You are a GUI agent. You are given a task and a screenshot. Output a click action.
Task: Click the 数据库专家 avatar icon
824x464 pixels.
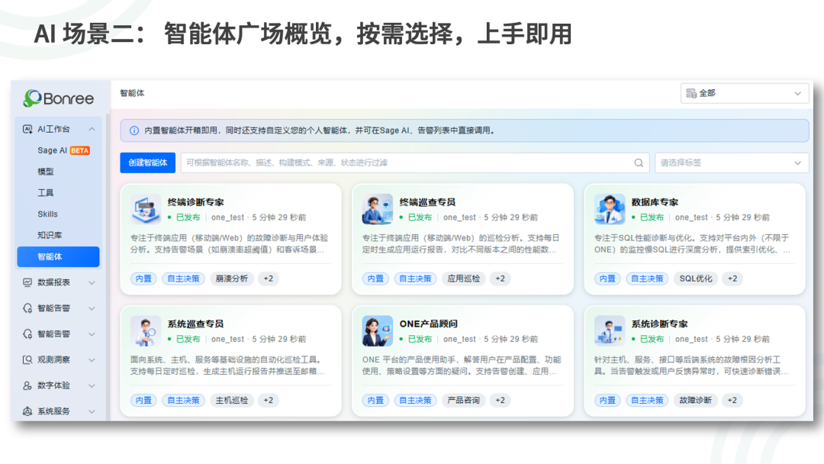(610, 209)
